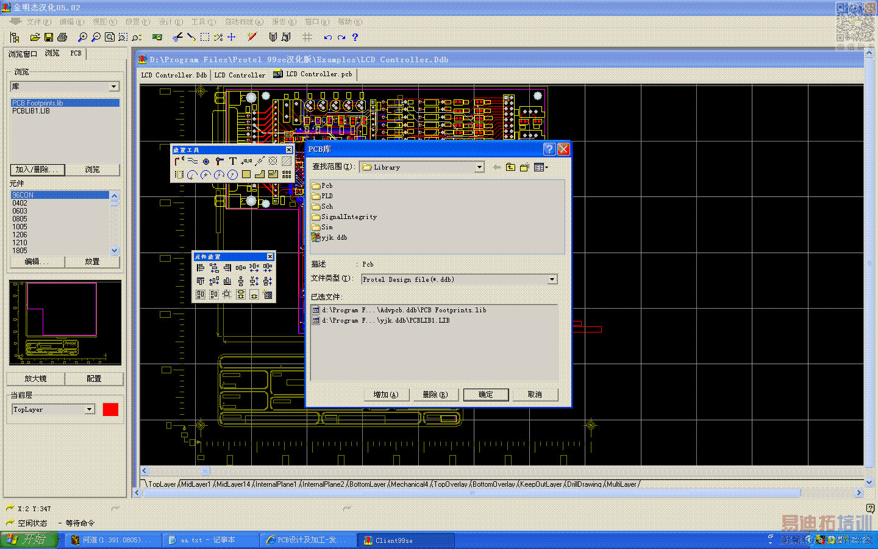Screen dimensions: 878x549
Task: Select the yjk.ddb file in list
Action: (x=334, y=237)
